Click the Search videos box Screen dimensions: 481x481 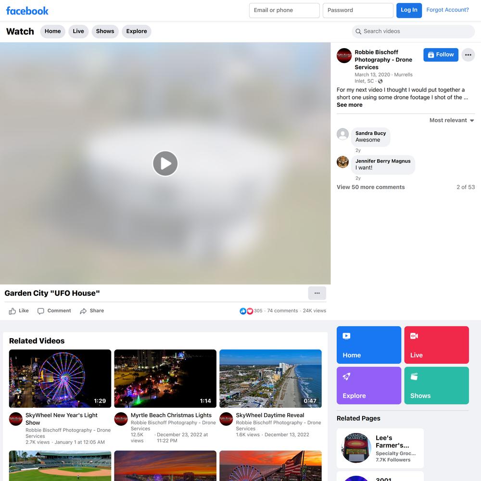[413, 31]
